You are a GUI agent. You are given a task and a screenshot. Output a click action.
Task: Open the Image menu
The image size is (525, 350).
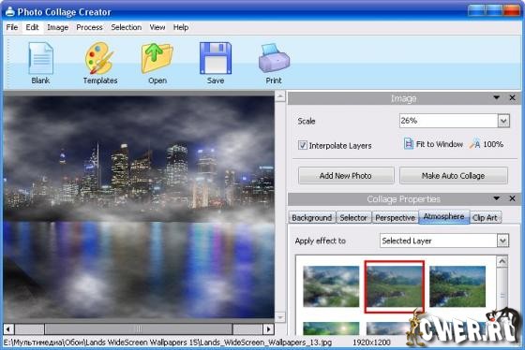tap(57, 27)
